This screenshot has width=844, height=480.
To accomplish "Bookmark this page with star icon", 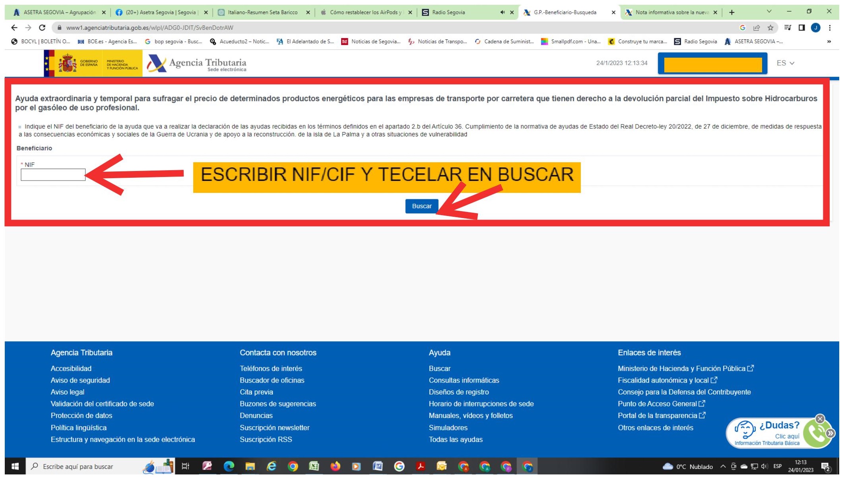I will click(770, 27).
